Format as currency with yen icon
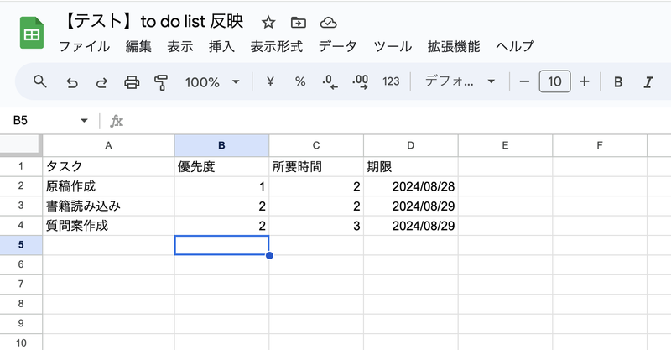The width and height of the screenshot is (671, 350). tap(270, 81)
